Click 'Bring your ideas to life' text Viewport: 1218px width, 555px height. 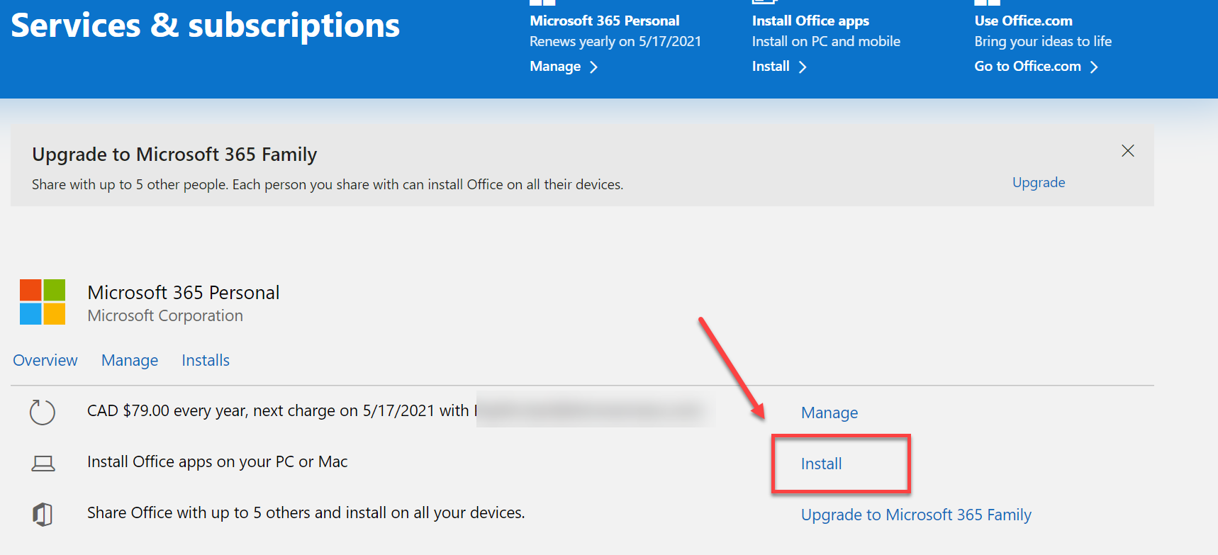[x=1043, y=41]
